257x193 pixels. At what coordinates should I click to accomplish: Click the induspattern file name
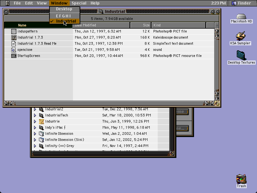tap(28, 31)
